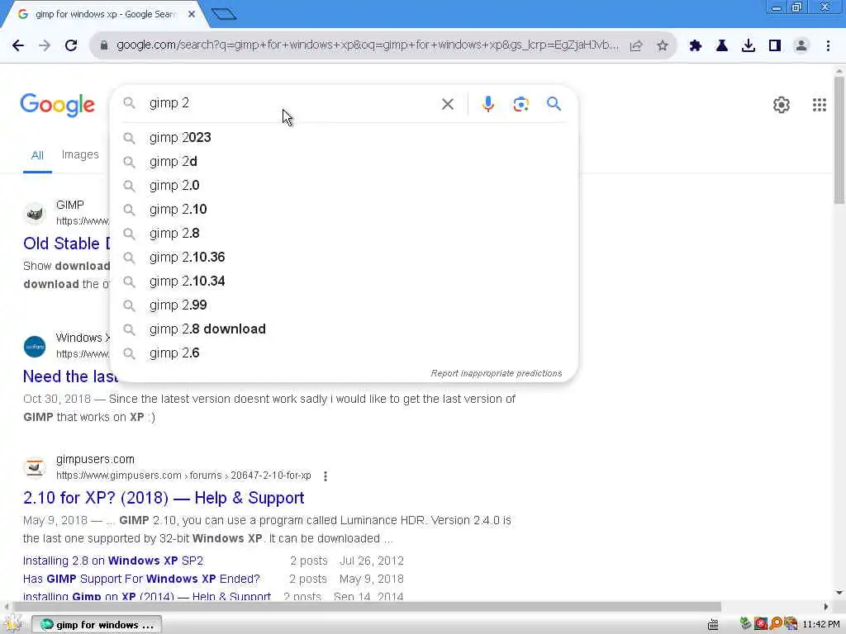Click the browser address bar URL
The width and height of the screenshot is (846, 634).
pos(368,45)
